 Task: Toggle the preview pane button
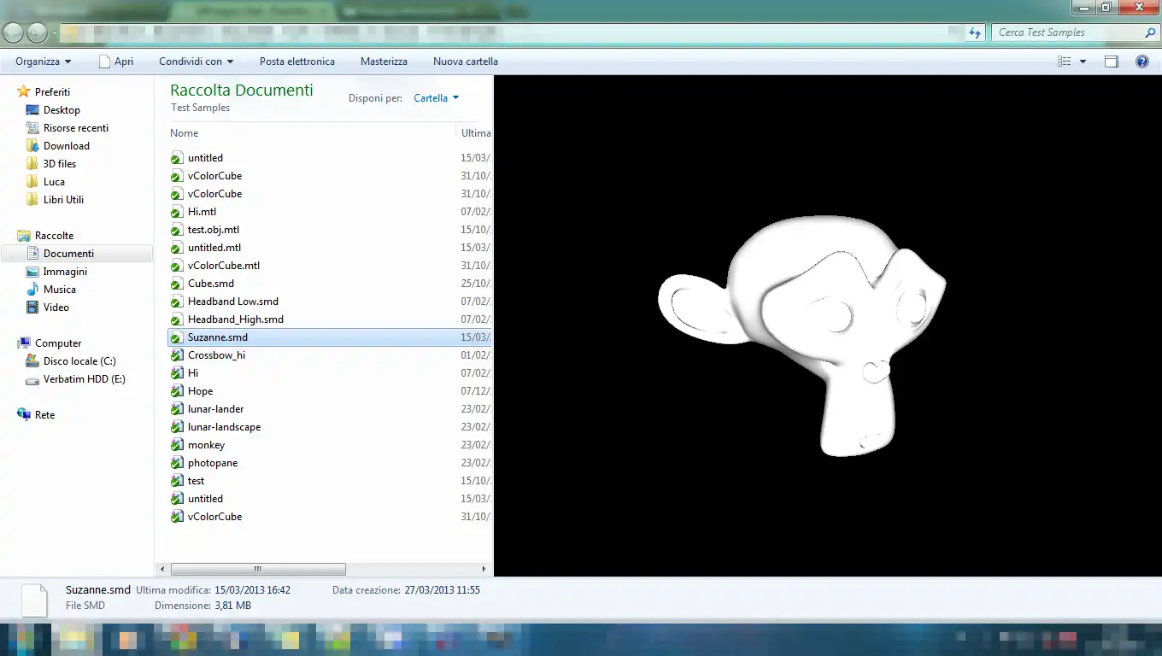pyautogui.click(x=1112, y=61)
